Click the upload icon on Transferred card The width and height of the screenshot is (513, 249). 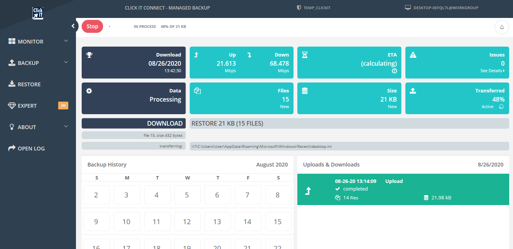tap(413, 91)
